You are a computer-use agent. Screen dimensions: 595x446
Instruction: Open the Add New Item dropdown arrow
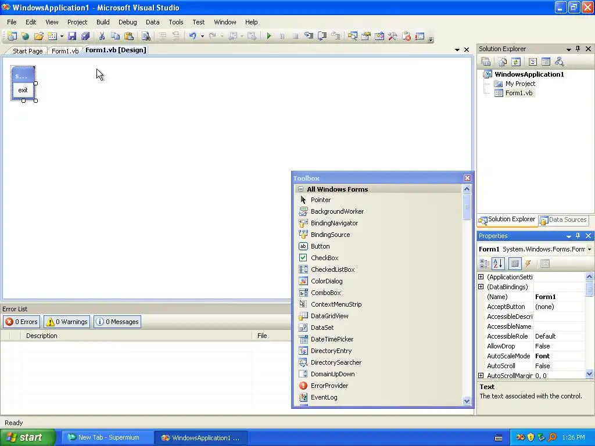tap(62, 37)
